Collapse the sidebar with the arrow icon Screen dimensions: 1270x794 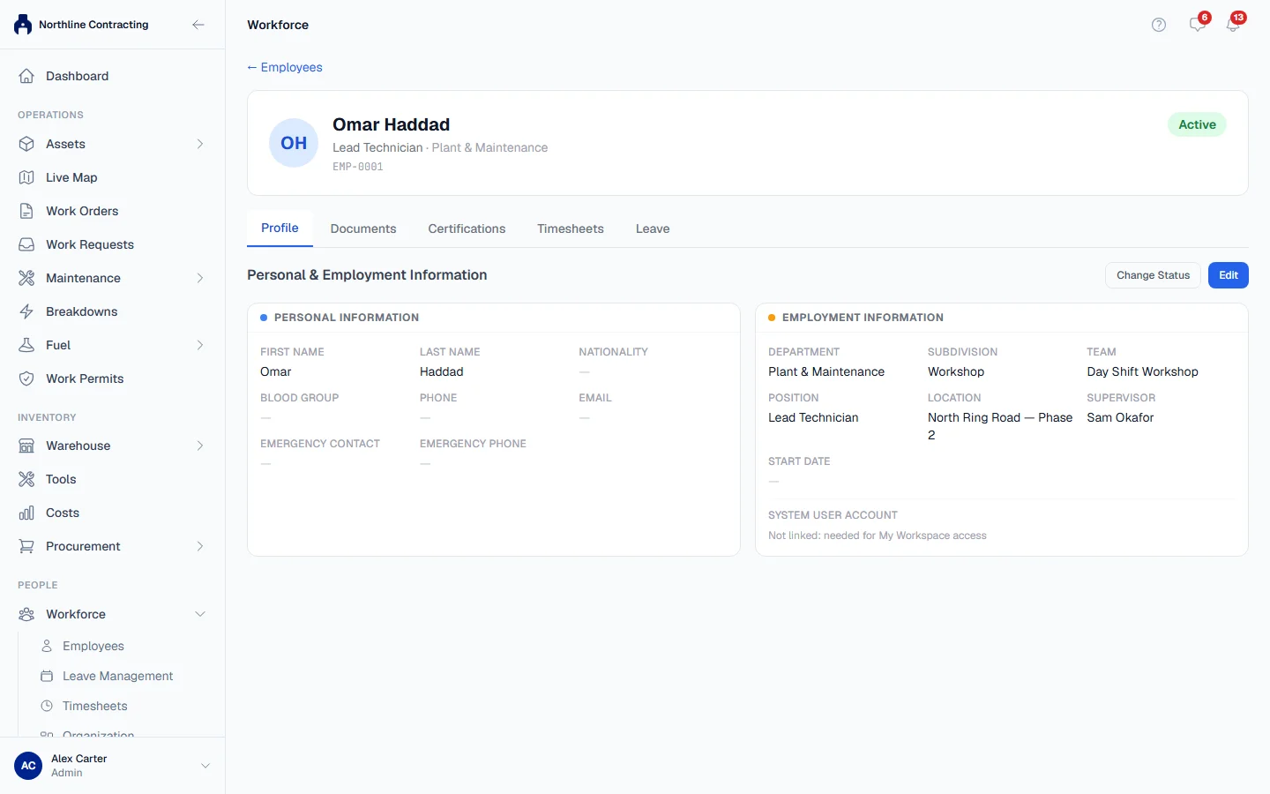(198, 25)
